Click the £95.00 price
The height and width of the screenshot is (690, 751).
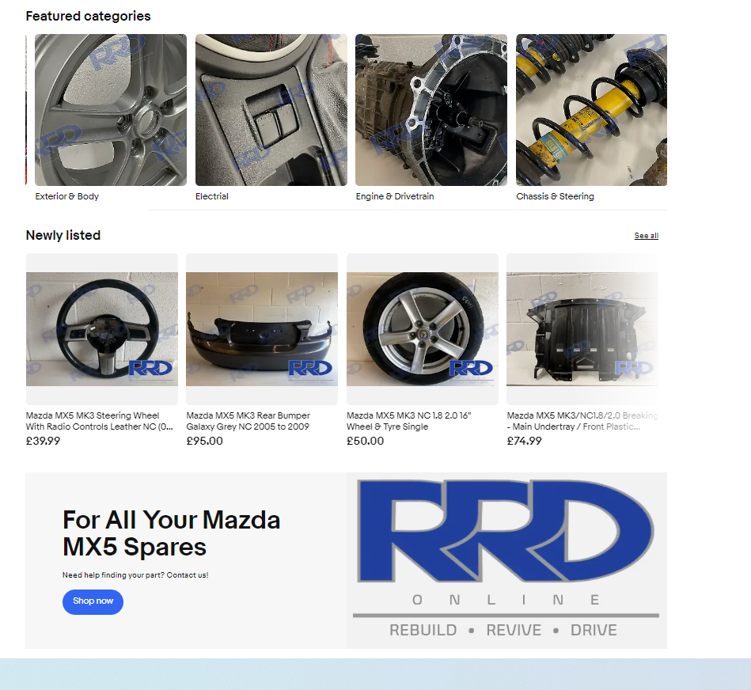(204, 441)
